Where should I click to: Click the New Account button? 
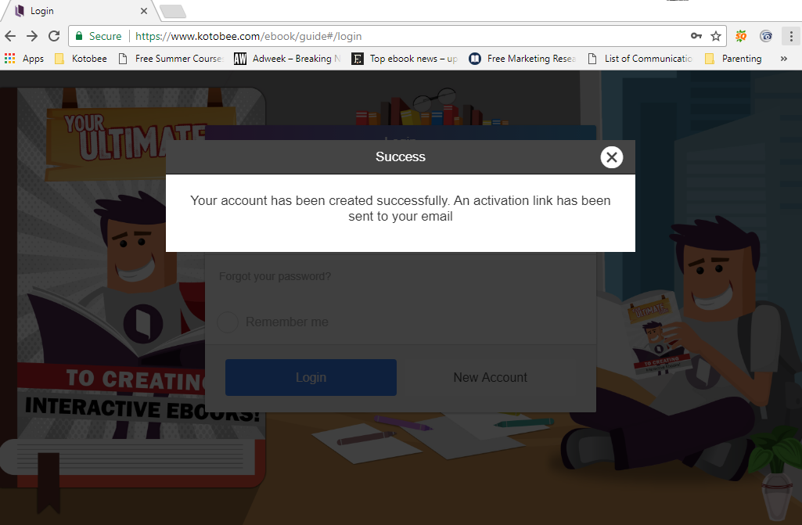tap(490, 377)
